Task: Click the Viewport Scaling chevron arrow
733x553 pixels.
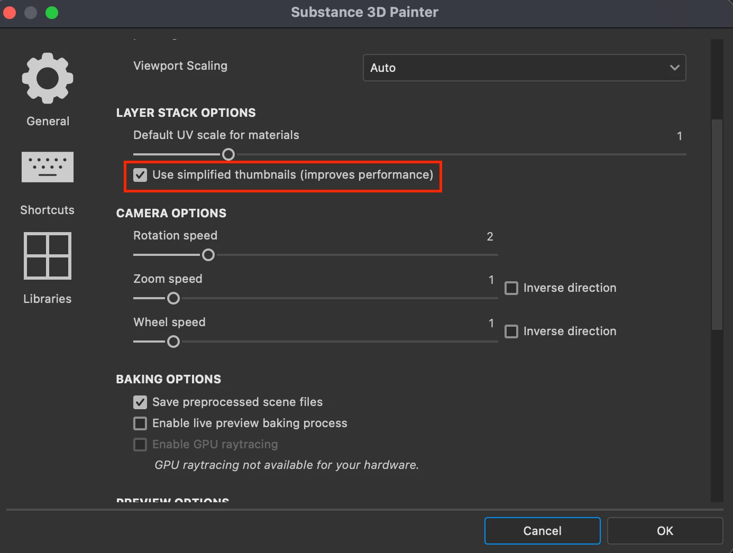Action: (674, 68)
